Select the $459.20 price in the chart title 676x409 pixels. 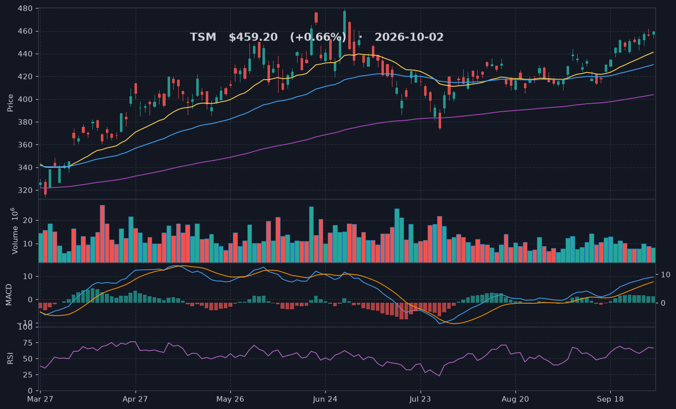click(253, 38)
